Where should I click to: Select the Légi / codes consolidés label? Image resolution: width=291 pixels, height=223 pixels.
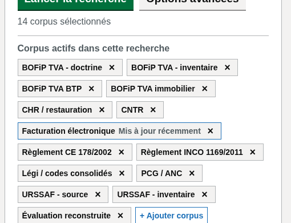(x=67, y=173)
